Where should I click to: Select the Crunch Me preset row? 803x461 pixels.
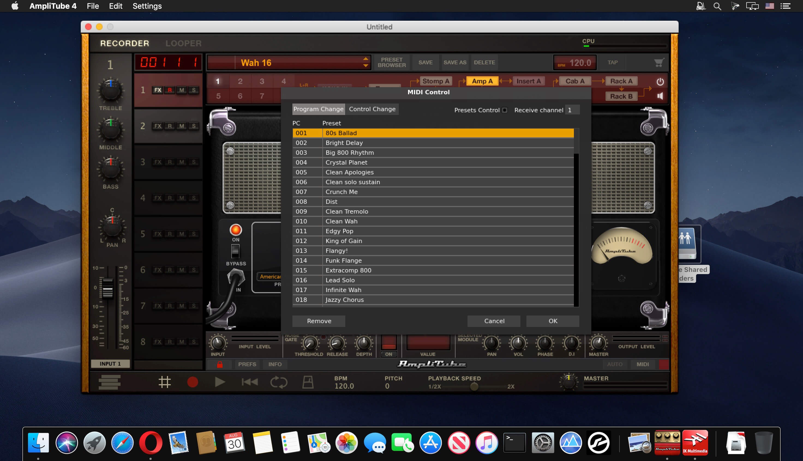[x=433, y=192]
